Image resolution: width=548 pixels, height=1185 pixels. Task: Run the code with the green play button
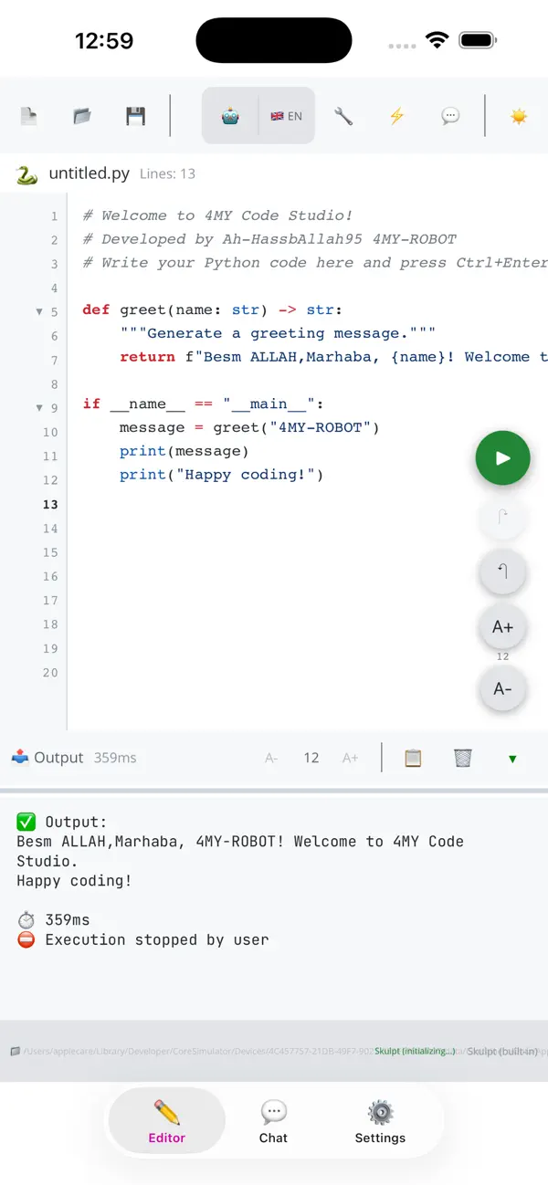coord(502,458)
